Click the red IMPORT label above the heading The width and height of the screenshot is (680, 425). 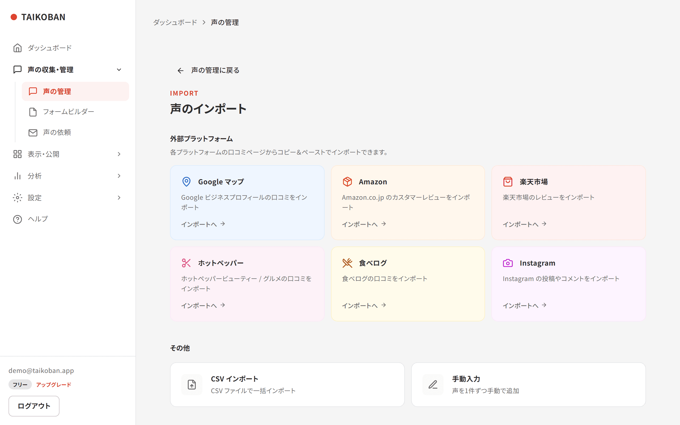click(x=184, y=93)
